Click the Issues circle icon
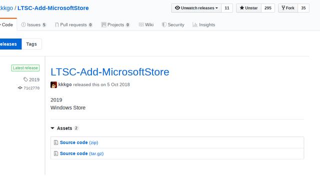320x180 pixels. click(23, 24)
